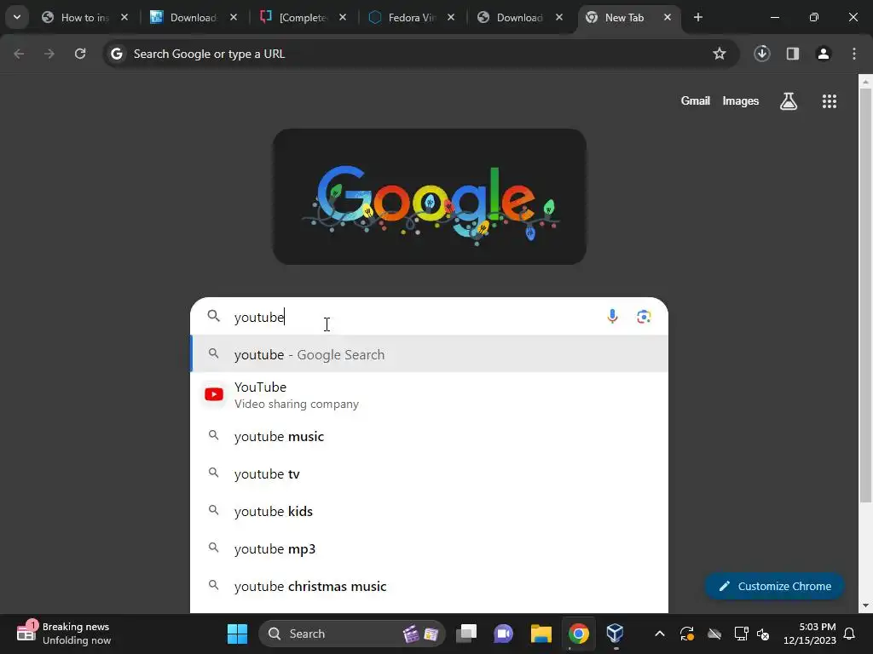This screenshot has width=873, height=654.
Task: Choose 'youtube kids' suggestion
Action: (430, 511)
